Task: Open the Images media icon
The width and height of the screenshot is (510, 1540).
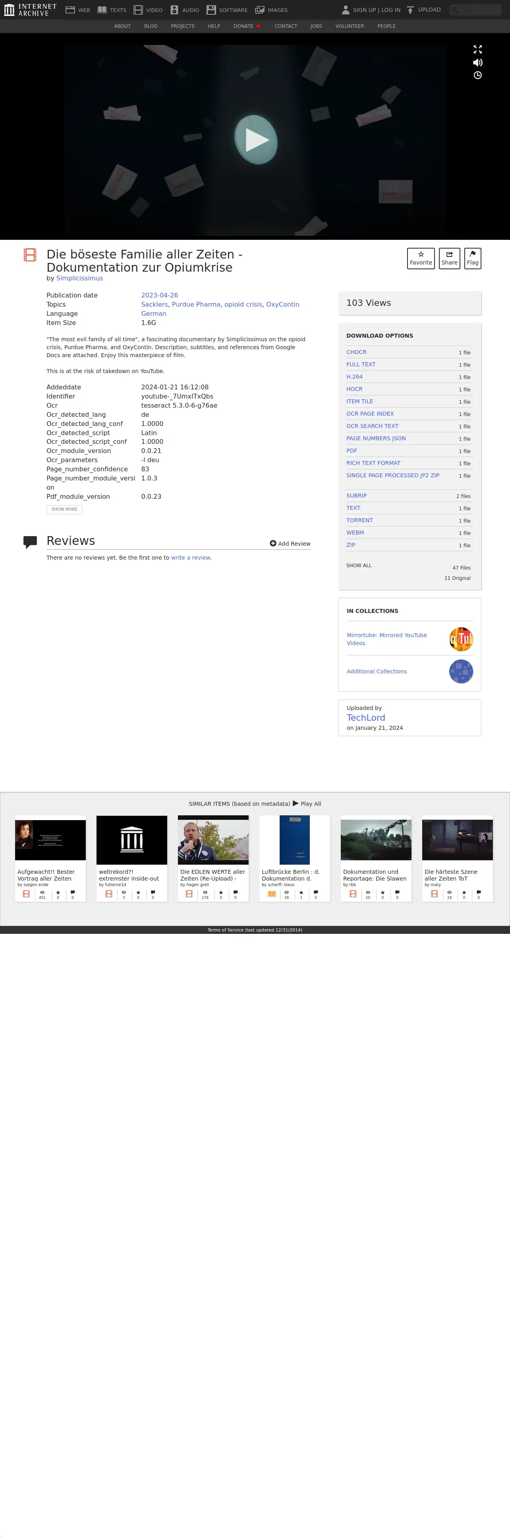Action: (260, 10)
